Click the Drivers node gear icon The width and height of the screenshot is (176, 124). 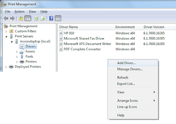(x=22, y=46)
